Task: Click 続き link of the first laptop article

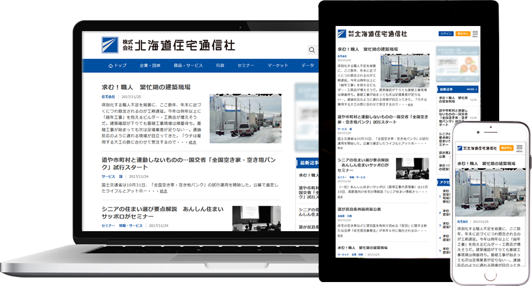Action: pyautogui.click(x=193, y=142)
